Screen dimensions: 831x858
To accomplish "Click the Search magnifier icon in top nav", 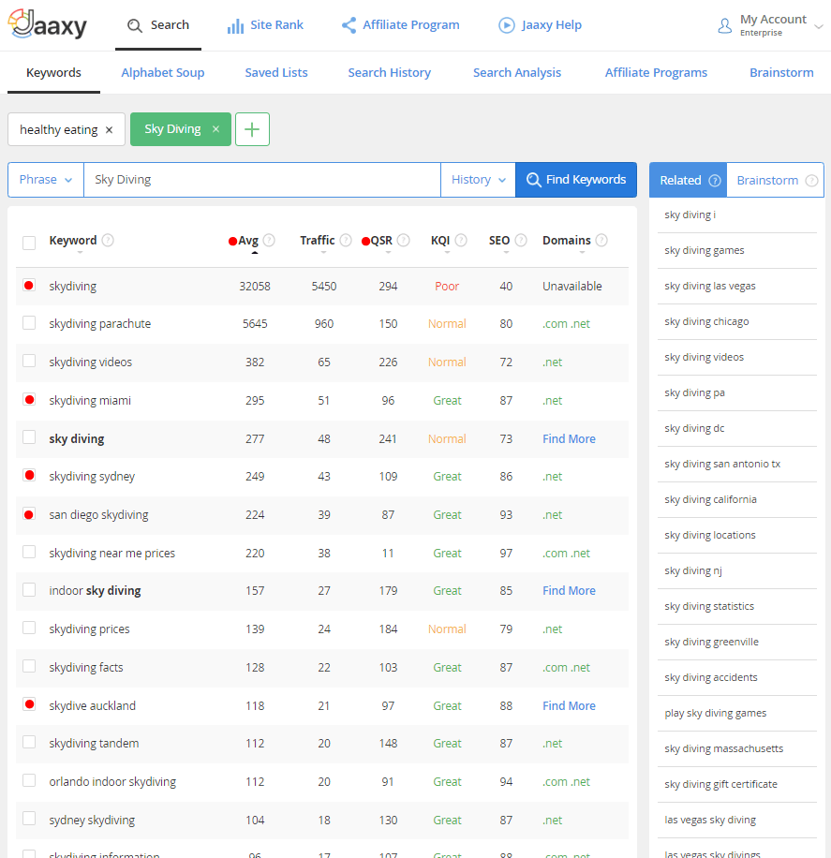I will 135,25.
